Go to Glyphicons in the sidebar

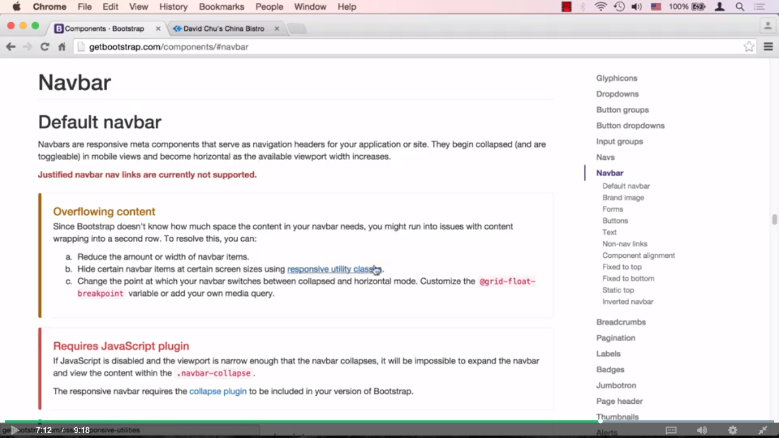coord(616,78)
